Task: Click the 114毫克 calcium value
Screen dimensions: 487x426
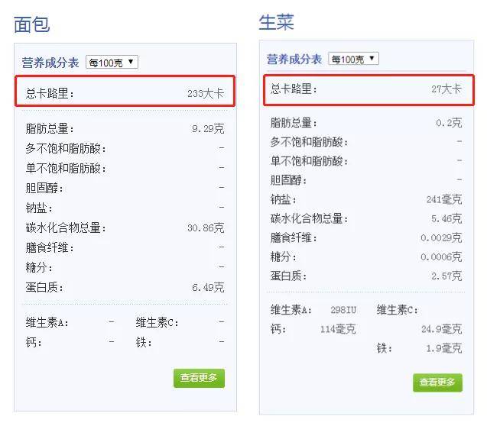Action: tap(338, 329)
